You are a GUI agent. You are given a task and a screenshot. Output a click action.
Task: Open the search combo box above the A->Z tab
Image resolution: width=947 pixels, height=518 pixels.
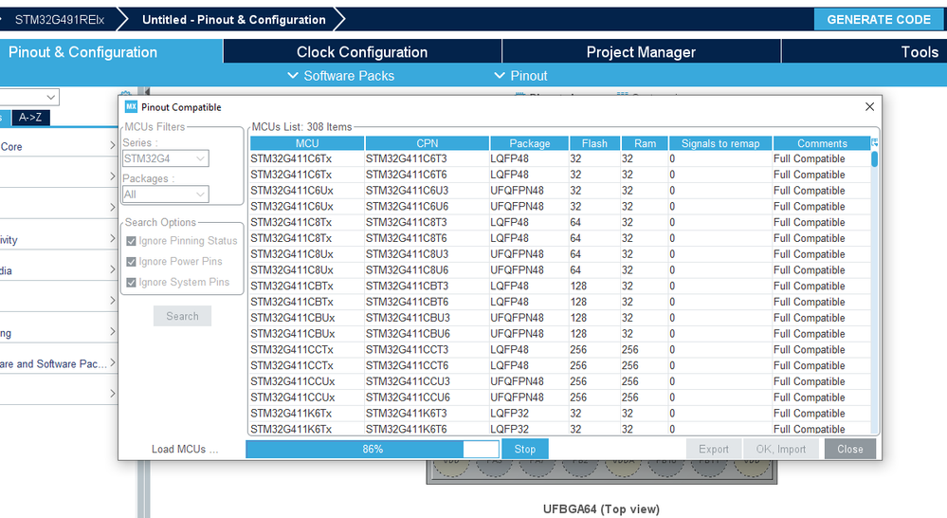[x=29, y=97]
